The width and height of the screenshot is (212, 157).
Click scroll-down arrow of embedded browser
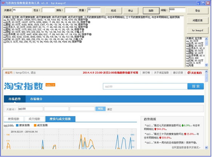coord(206,148)
